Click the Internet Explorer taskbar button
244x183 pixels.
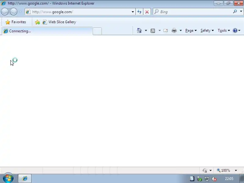coord(25,178)
